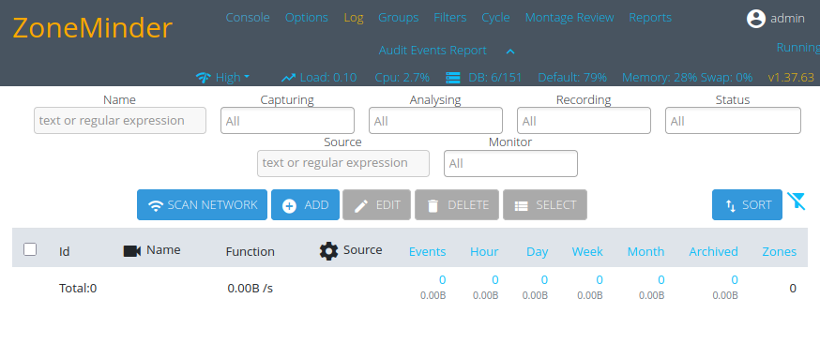Focus the Name filter text field
Screen dimensions: 820x358
coord(120,120)
